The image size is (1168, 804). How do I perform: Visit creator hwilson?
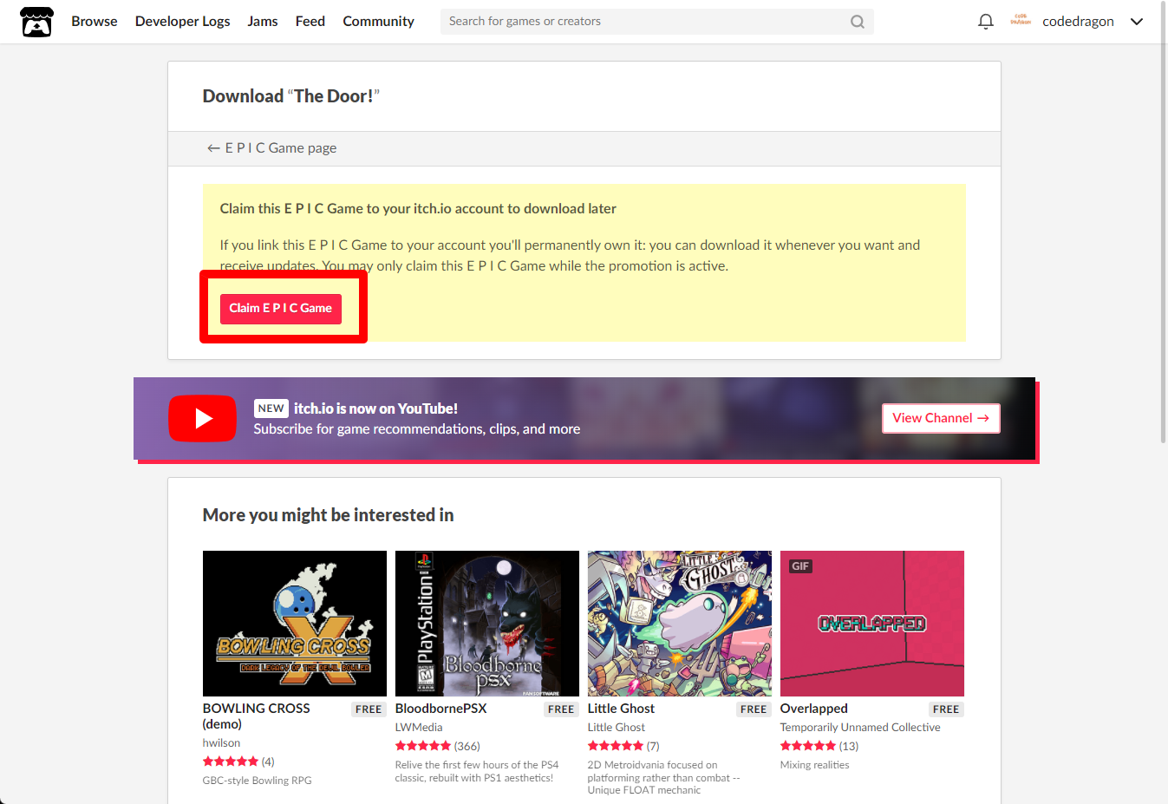coord(222,743)
